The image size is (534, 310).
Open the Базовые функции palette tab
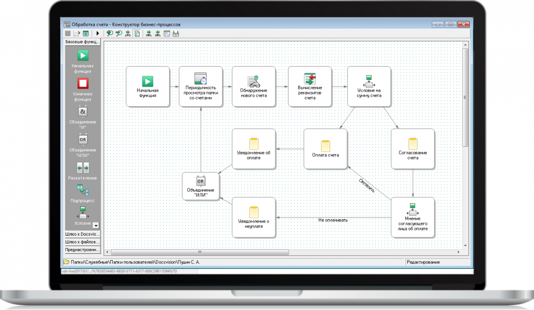[x=82, y=42]
